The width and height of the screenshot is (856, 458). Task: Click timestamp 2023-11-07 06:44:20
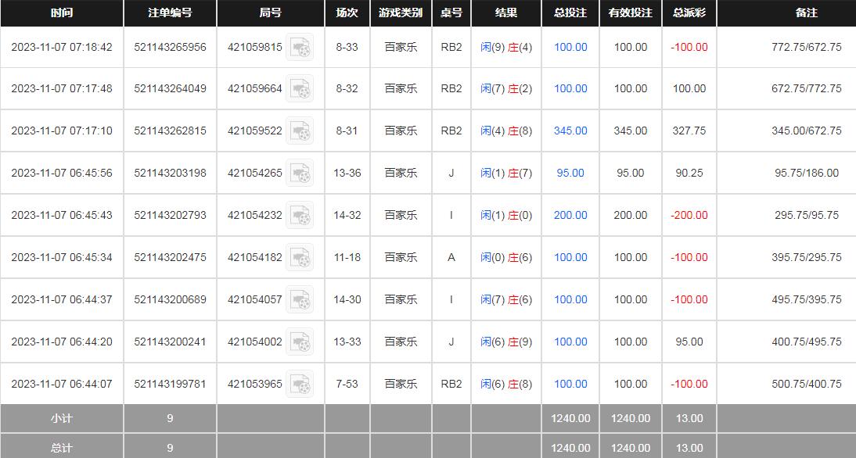point(62,342)
